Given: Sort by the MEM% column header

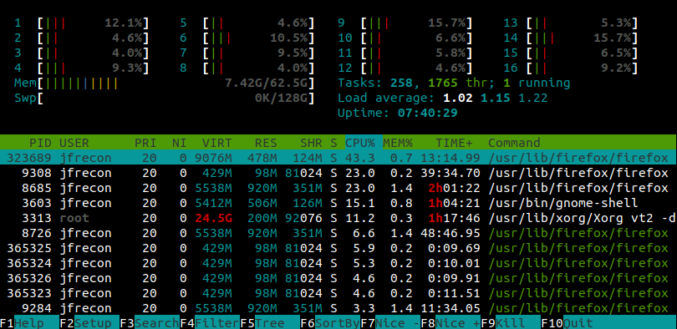Looking at the screenshot, I should [x=398, y=143].
